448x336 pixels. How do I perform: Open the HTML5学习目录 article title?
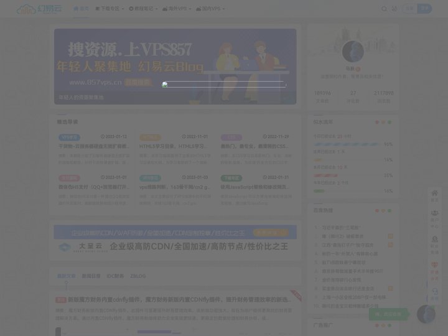pyautogui.click(x=174, y=146)
